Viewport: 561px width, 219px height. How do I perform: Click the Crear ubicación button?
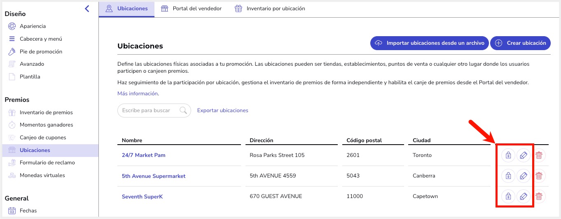520,43
